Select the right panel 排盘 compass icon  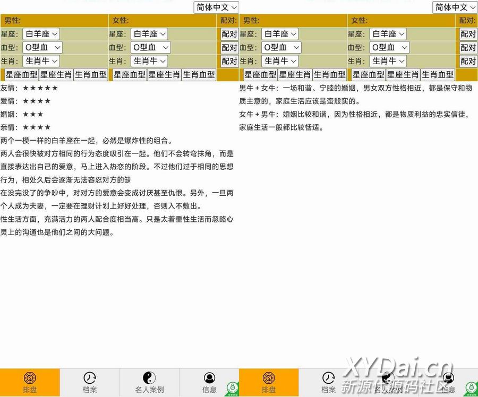click(269, 379)
